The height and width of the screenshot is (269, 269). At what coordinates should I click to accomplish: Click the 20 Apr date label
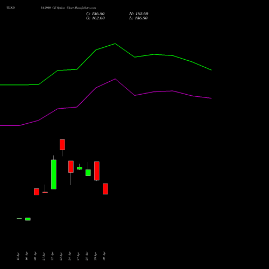[35, 256]
